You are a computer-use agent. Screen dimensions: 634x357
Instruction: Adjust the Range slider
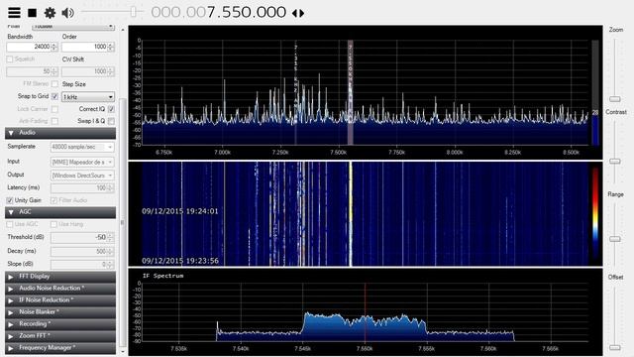point(615,239)
